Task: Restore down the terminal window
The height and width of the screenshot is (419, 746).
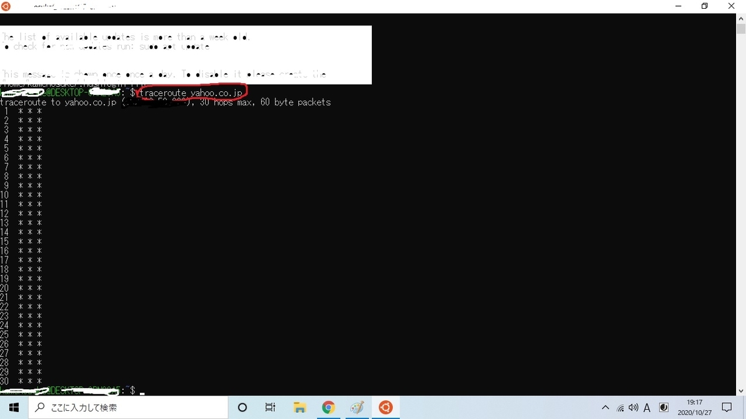Action: click(x=704, y=6)
